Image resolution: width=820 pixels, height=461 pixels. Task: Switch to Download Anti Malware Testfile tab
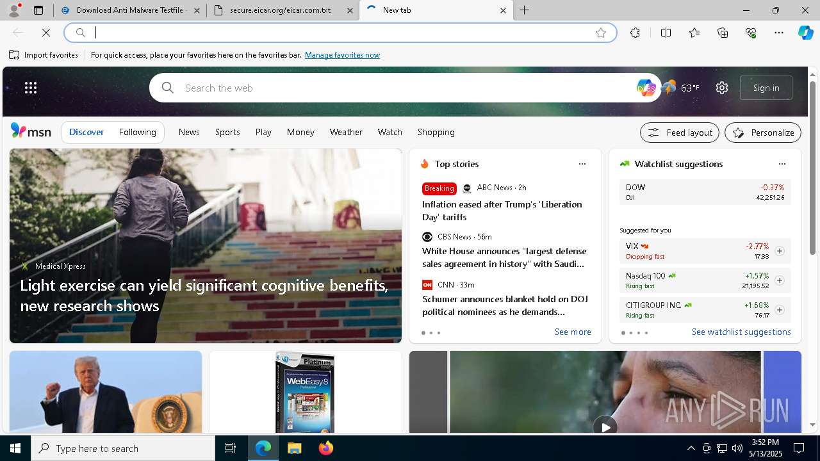[x=129, y=10]
